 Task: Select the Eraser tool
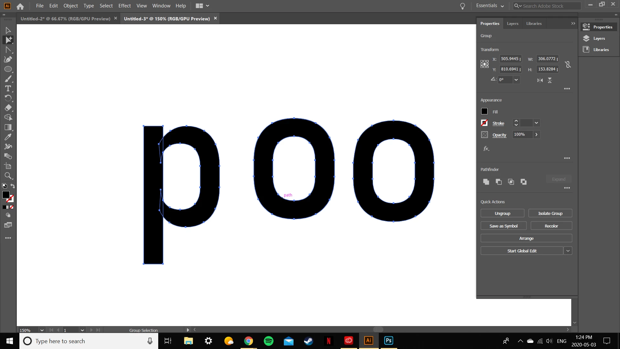pos(8,108)
